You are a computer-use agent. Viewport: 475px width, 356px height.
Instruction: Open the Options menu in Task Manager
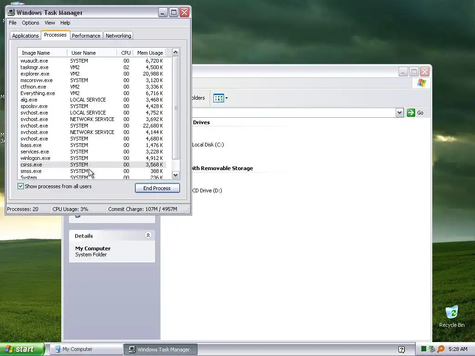[x=30, y=23]
